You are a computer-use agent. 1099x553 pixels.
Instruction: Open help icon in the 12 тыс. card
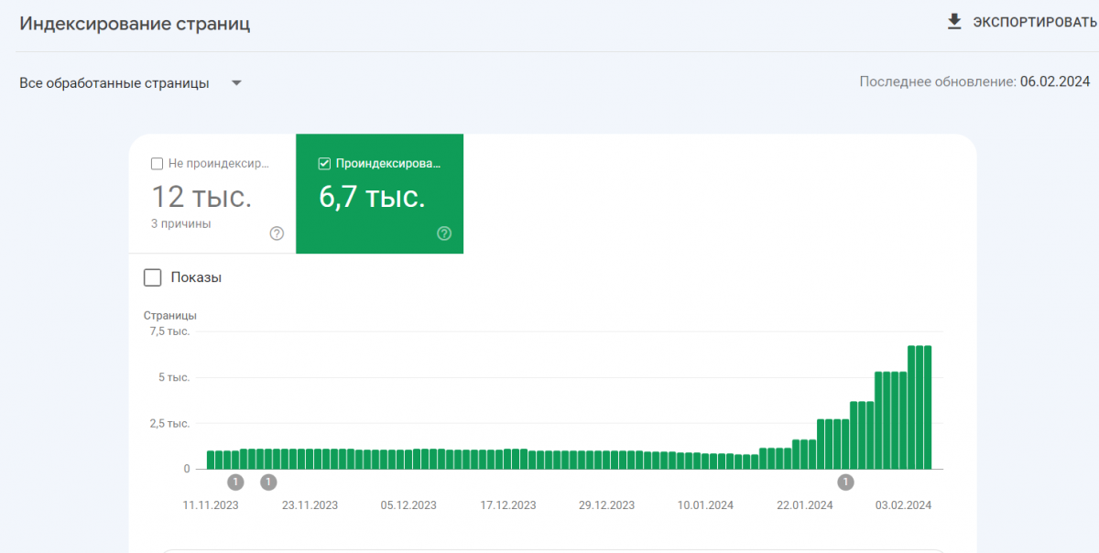coord(277,233)
